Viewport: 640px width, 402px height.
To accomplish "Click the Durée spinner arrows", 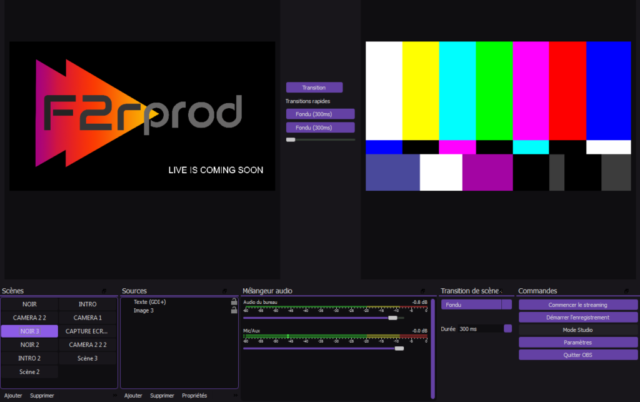I will [x=507, y=328].
